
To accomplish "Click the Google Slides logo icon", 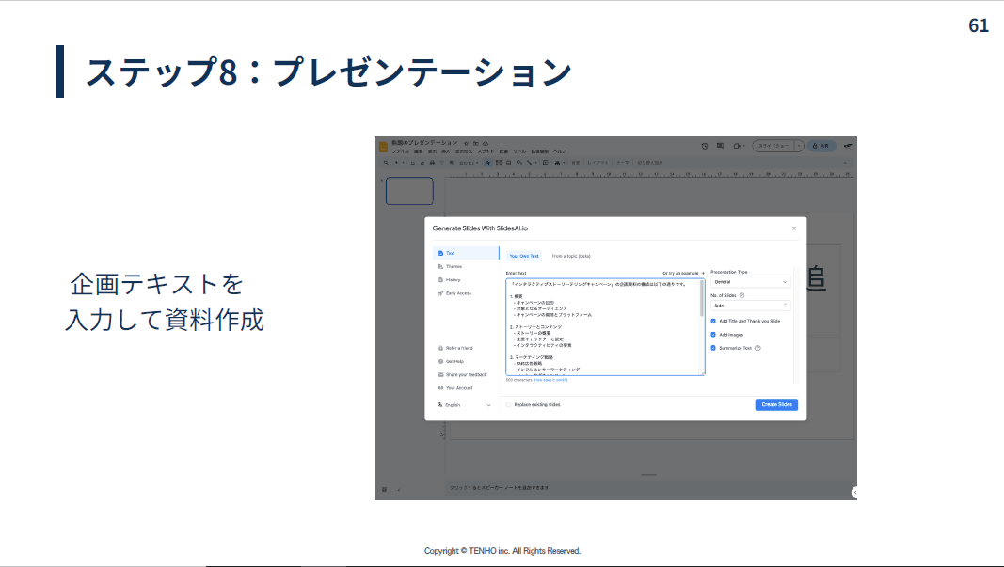I will click(x=383, y=147).
